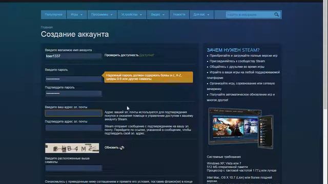Click the Введите пароль password field
This screenshot has height=184, width=328.
point(73,79)
